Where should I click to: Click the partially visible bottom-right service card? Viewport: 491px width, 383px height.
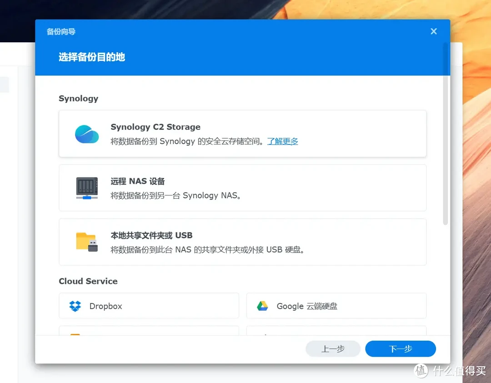(x=336, y=334)
